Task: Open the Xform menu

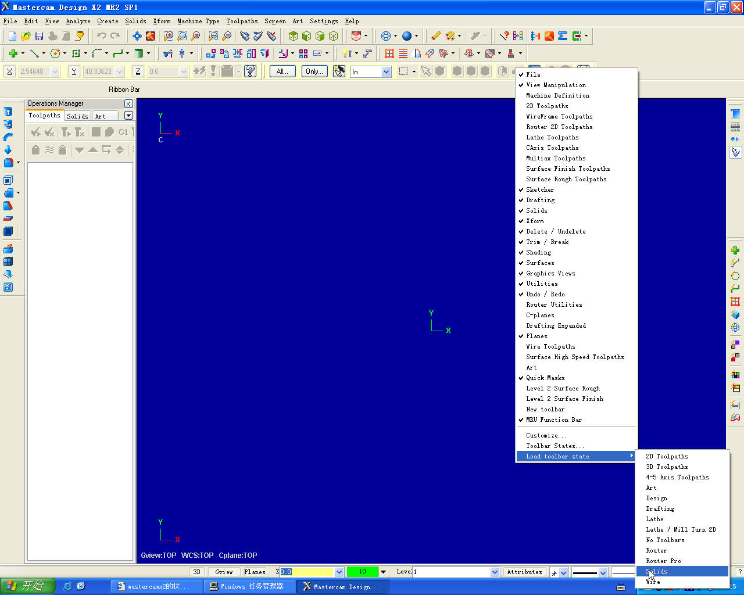Action: click(x=162, y=21)
